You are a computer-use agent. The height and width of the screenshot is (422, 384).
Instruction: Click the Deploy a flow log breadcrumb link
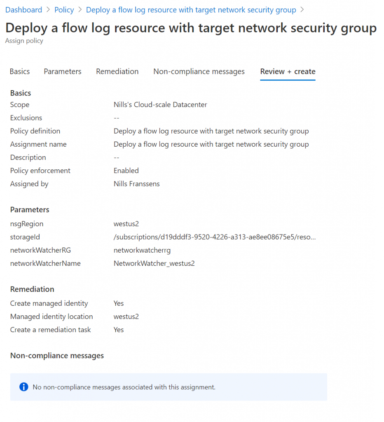coord(191,10)
